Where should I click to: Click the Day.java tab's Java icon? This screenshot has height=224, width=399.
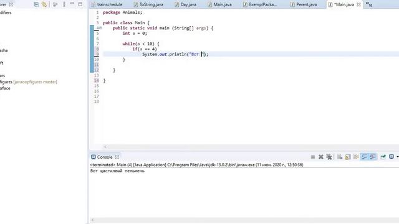coord(177,4)
